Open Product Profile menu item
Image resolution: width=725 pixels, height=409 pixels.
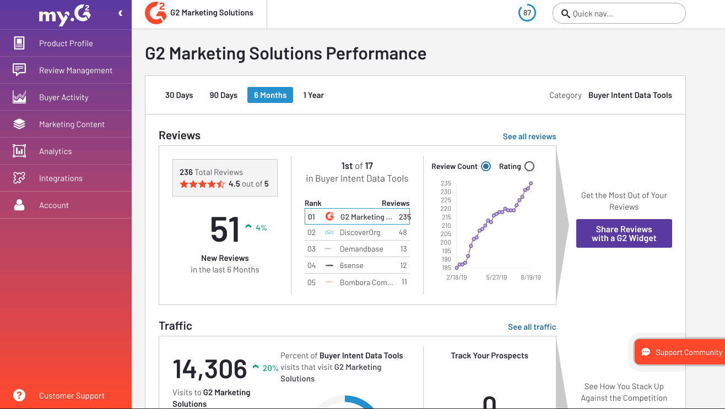pyautogui.click(x=66, y=43)
